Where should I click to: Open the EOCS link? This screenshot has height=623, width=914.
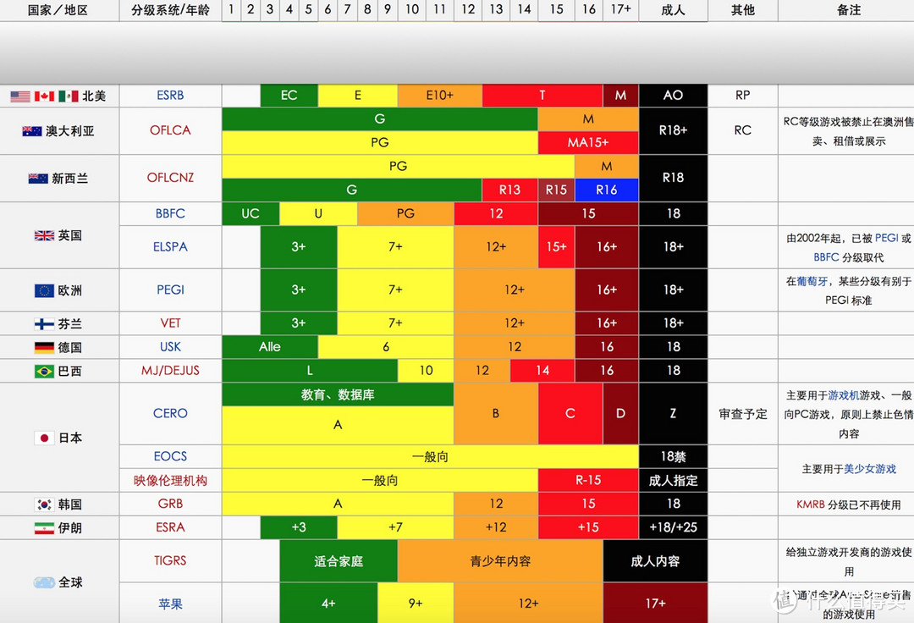[x=170, y=456]
